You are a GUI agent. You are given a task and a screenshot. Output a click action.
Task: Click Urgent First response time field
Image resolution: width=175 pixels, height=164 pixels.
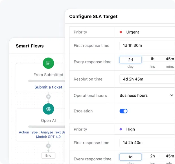coord(147,46)
